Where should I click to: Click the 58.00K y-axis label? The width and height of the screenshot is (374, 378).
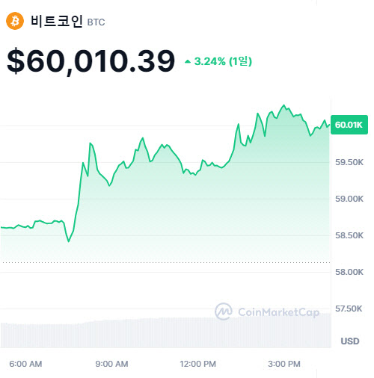349,272
